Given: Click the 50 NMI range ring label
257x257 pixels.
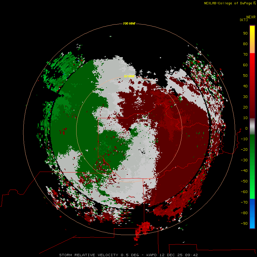Looking at the screenshot, I should point(129,76).
